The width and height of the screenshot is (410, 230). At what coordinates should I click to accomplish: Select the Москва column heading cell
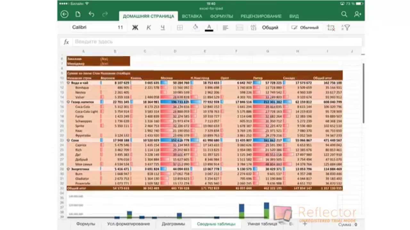click(175, 78)
